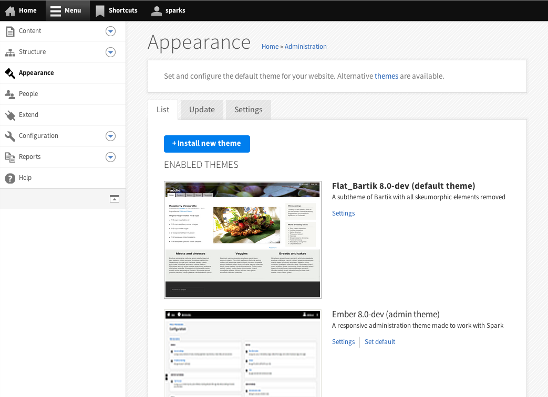Click the Shortcuts bookmark icon
Viewport: 548px width, 397px height.
tap(100, 11)
